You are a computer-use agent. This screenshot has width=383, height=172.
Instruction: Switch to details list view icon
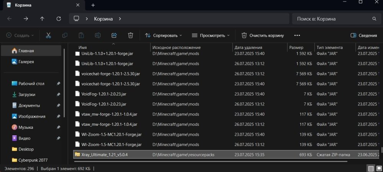pos(371,168)
